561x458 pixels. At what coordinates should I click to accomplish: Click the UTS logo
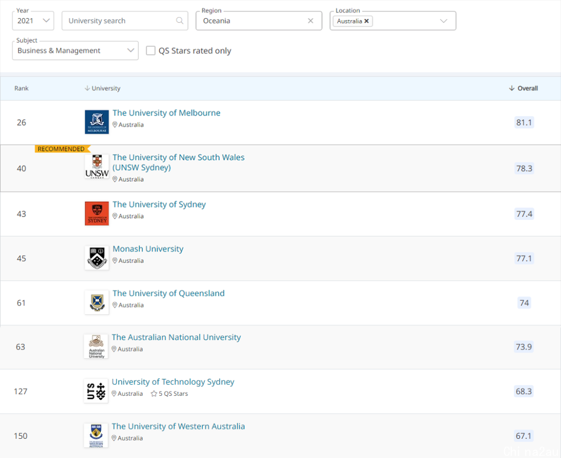[96, 391]
